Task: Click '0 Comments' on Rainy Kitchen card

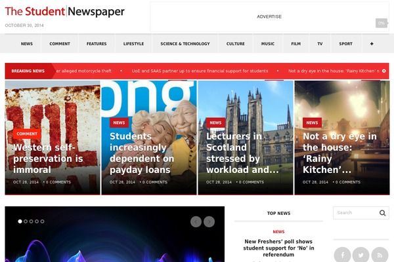Action: tap(348, 182)
